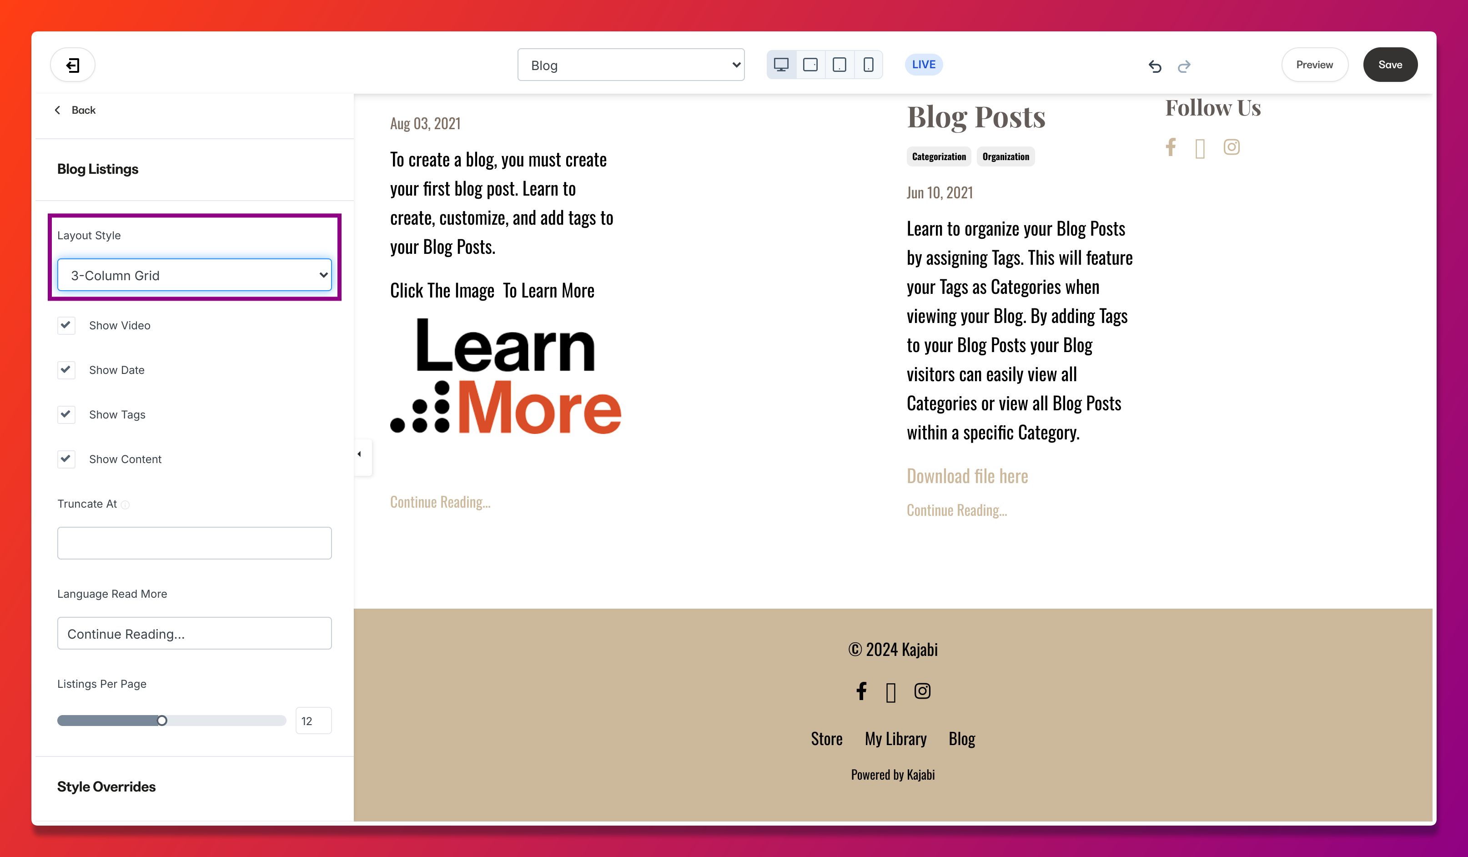
Task: Open Blog in footer menu
Action: (962, 739)
